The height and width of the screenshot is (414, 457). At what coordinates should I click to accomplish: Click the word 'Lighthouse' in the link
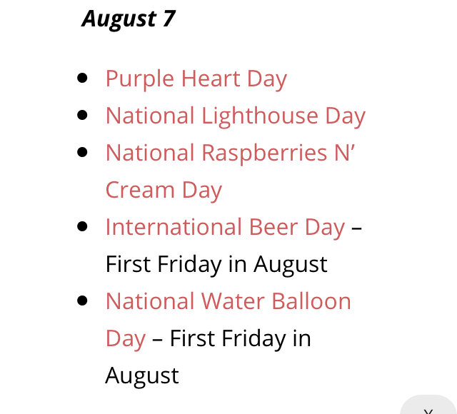click(x=260, y=116)
